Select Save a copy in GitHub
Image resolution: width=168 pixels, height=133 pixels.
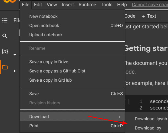(x=72, y=80)
